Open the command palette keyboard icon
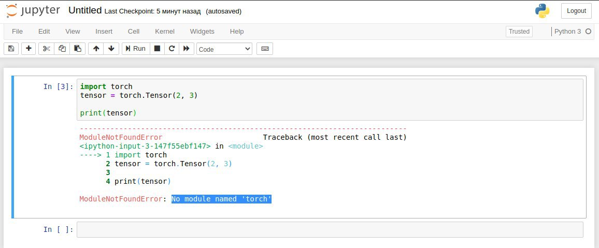Image resolution: width=599 pixels, height=248 pixels. point(265,49)
